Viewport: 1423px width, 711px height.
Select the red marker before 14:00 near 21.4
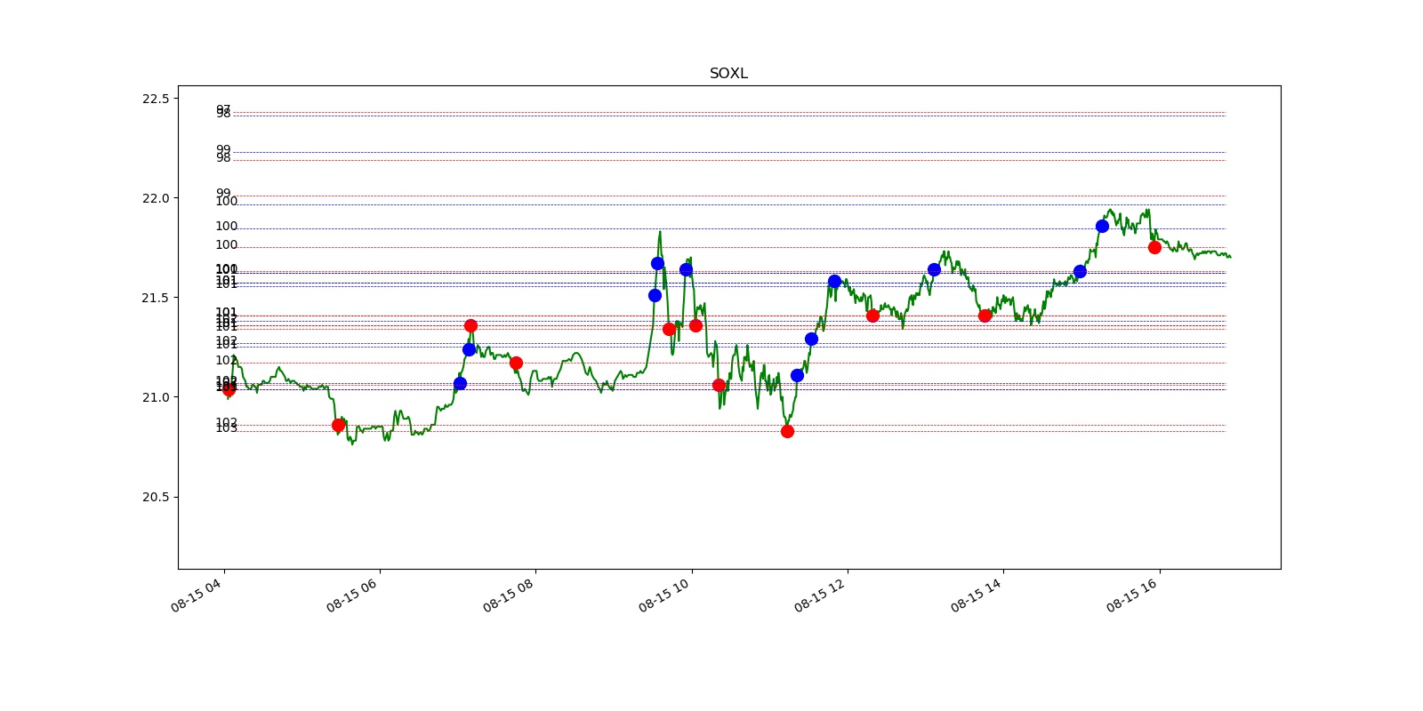tap(985, 316)
